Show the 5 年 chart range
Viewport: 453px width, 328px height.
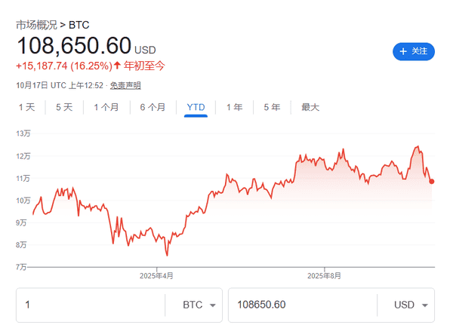(272, 108)
